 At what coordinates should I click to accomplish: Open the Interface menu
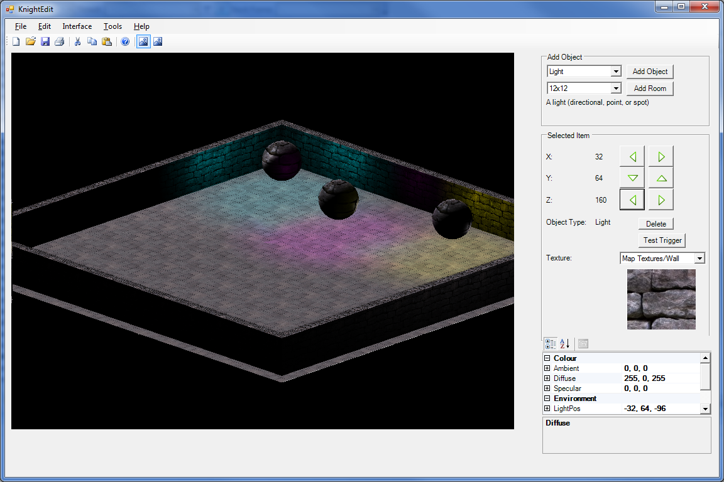77,26
